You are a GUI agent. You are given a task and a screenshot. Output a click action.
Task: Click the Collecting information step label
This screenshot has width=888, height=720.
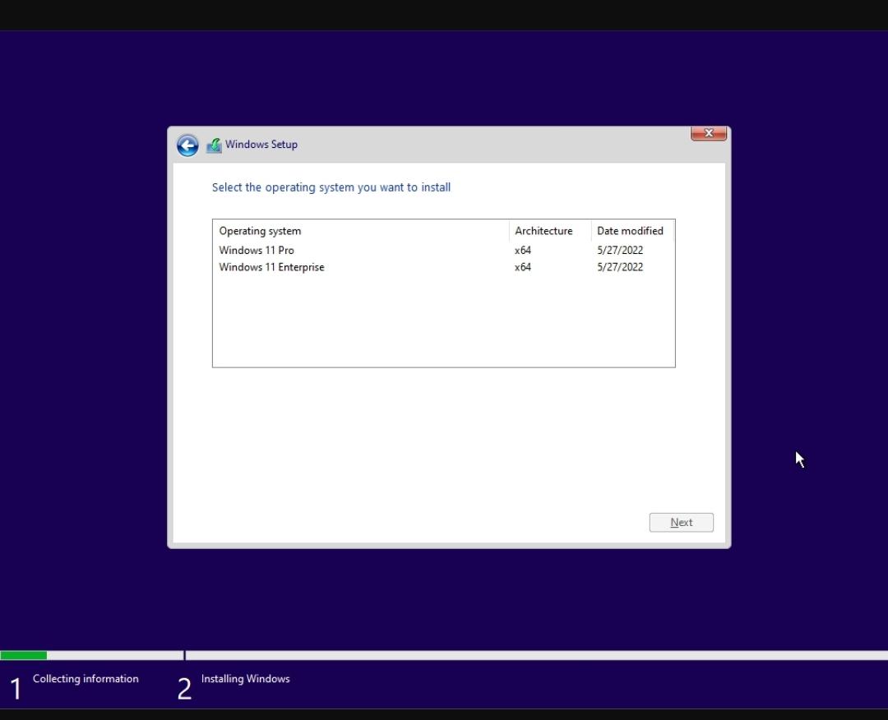point(86,679)
